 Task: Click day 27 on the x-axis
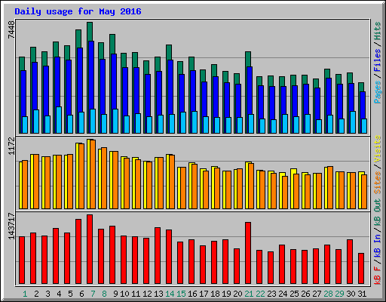point(317,294)
